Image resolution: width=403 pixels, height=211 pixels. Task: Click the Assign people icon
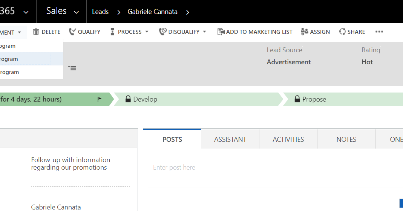(305, 32)
